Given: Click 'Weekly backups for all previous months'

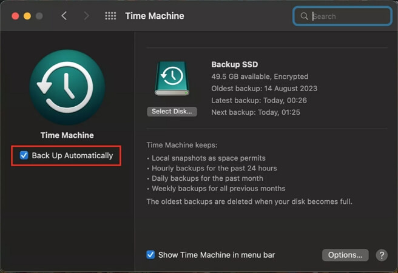Looking at the screenshot, I should click(218, 189).
